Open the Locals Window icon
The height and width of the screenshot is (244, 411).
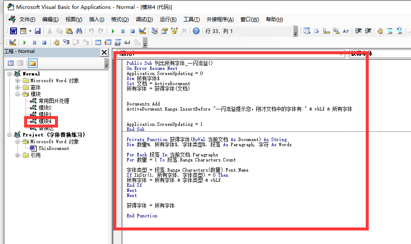98,42
